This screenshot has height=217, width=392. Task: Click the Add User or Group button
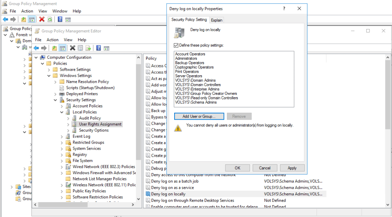click(x=199, y=116)
